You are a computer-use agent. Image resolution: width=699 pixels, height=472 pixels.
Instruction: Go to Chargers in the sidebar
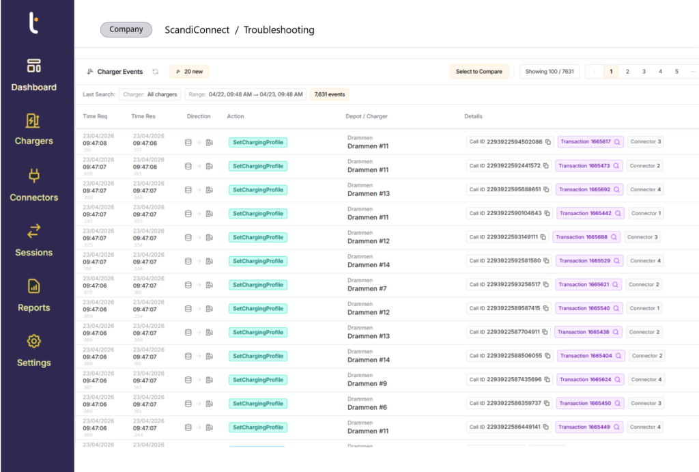coord(33,121)
